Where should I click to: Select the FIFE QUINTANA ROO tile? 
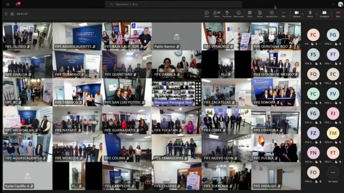pyautogui.click(x=276, y=36)
